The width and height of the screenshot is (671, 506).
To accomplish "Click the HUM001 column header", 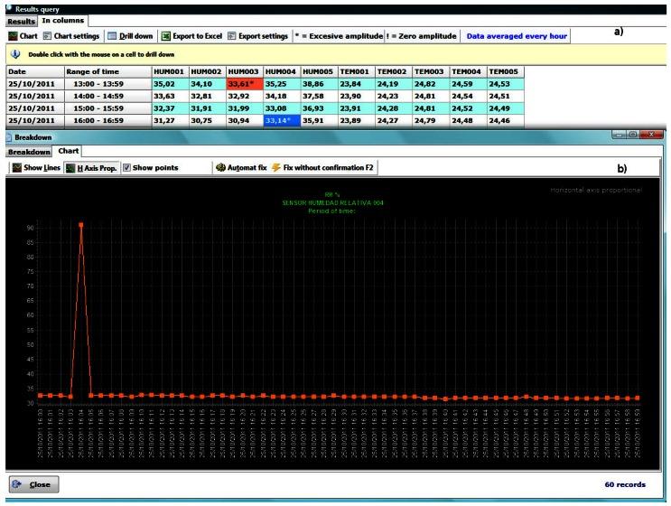I will click(169, 70).
